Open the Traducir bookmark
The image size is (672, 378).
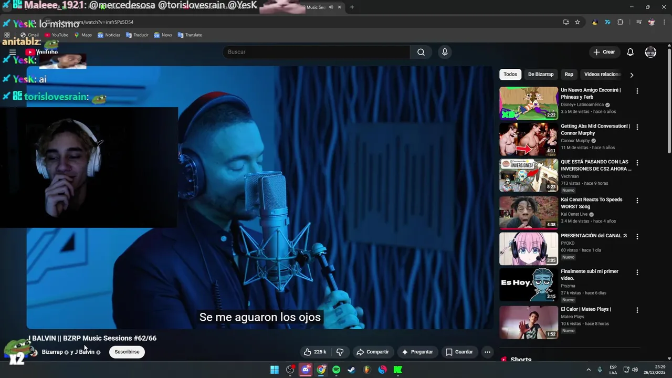137,35
